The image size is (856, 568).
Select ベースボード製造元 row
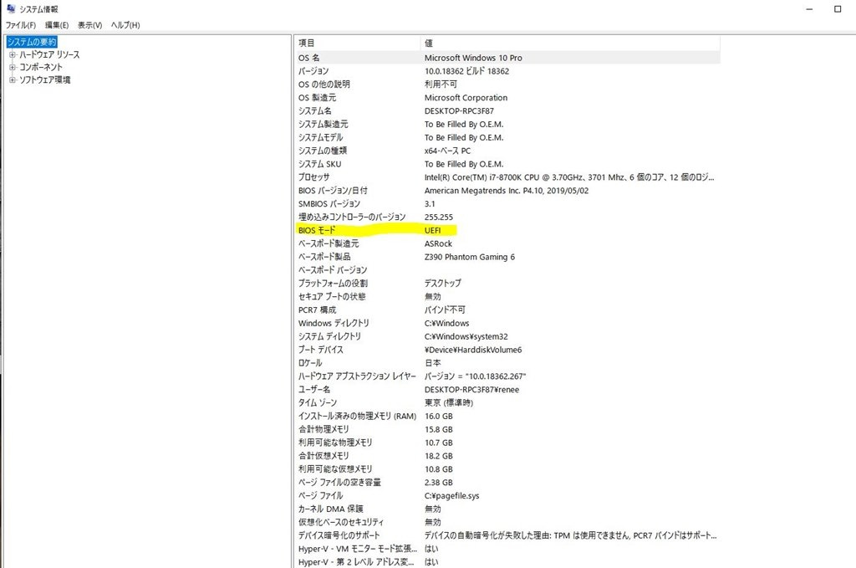click(507, 243)
